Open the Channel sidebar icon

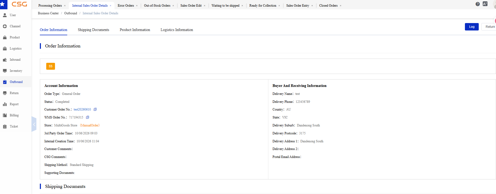click(x=5, y=26)
